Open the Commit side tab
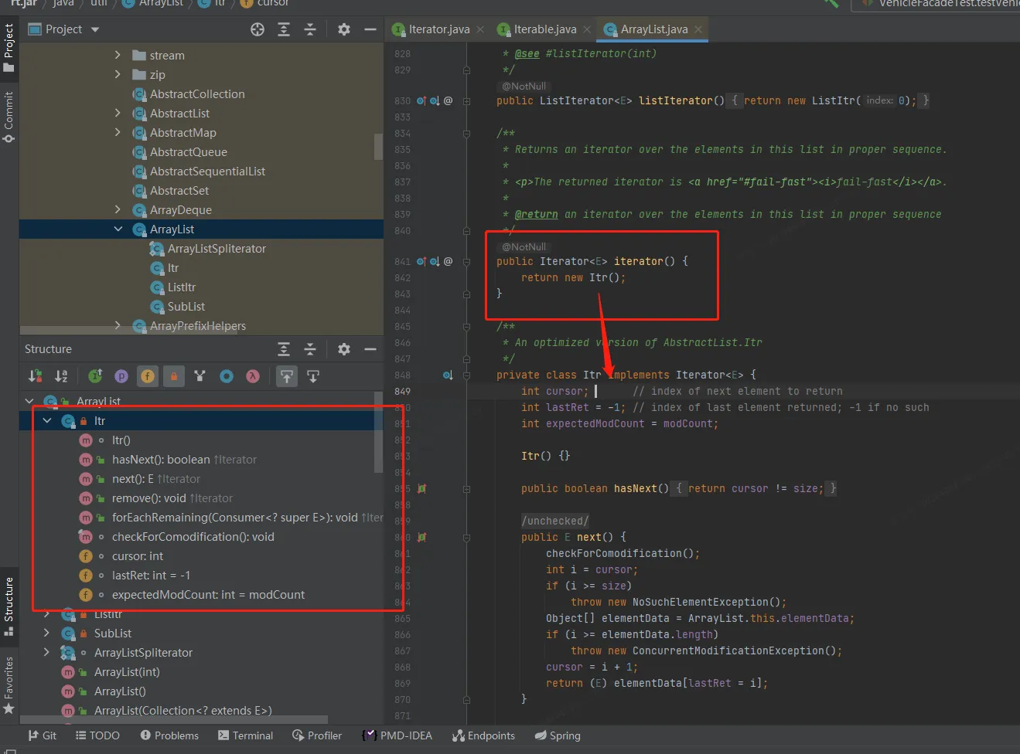This screenshot has width=1020, height=754. click(9, 117)
